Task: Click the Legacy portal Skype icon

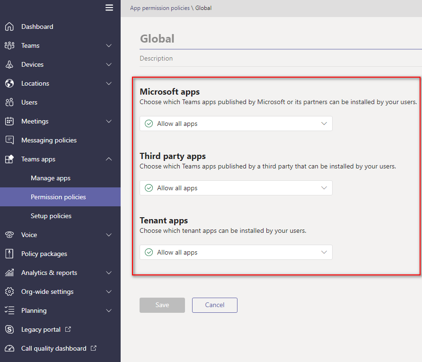Action: click(x=9, y=329)
